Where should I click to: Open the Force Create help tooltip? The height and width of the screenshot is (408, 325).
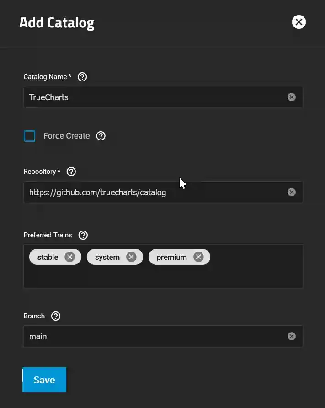pos(101,136)
